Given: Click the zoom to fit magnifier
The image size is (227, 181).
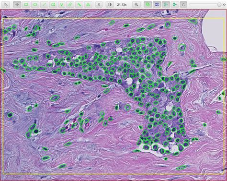Looking at the screenshot, I should coord(136,4).
